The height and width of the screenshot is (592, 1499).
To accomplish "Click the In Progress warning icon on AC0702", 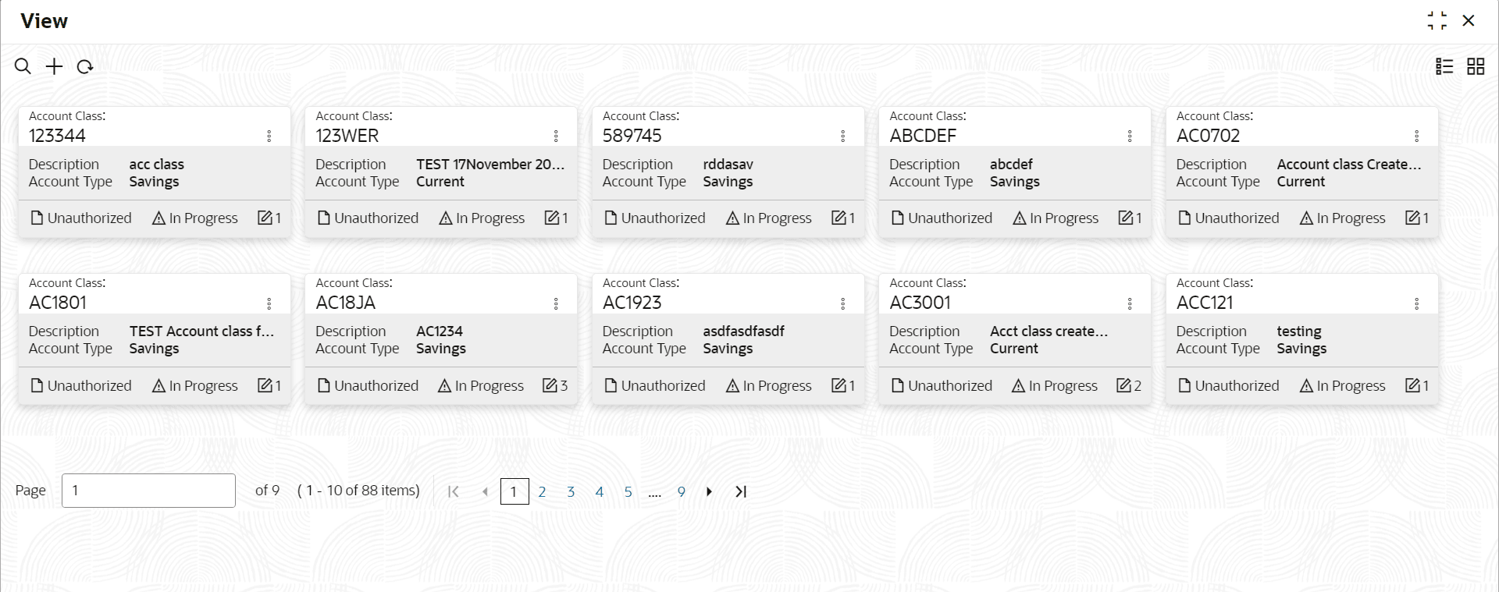I will [1306, 218].
